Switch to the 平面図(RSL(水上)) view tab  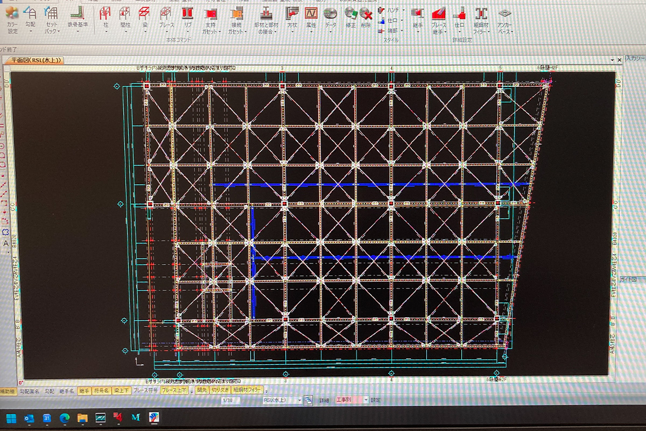[34, 60]
